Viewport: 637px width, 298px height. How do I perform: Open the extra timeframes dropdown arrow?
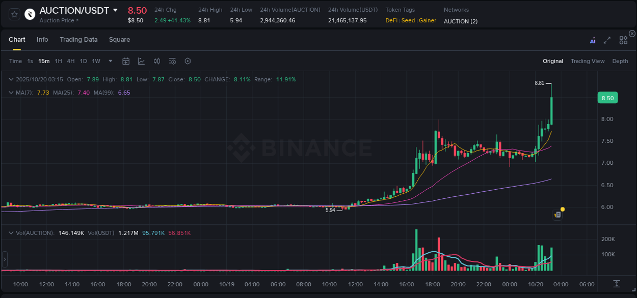tap(110, 61)
